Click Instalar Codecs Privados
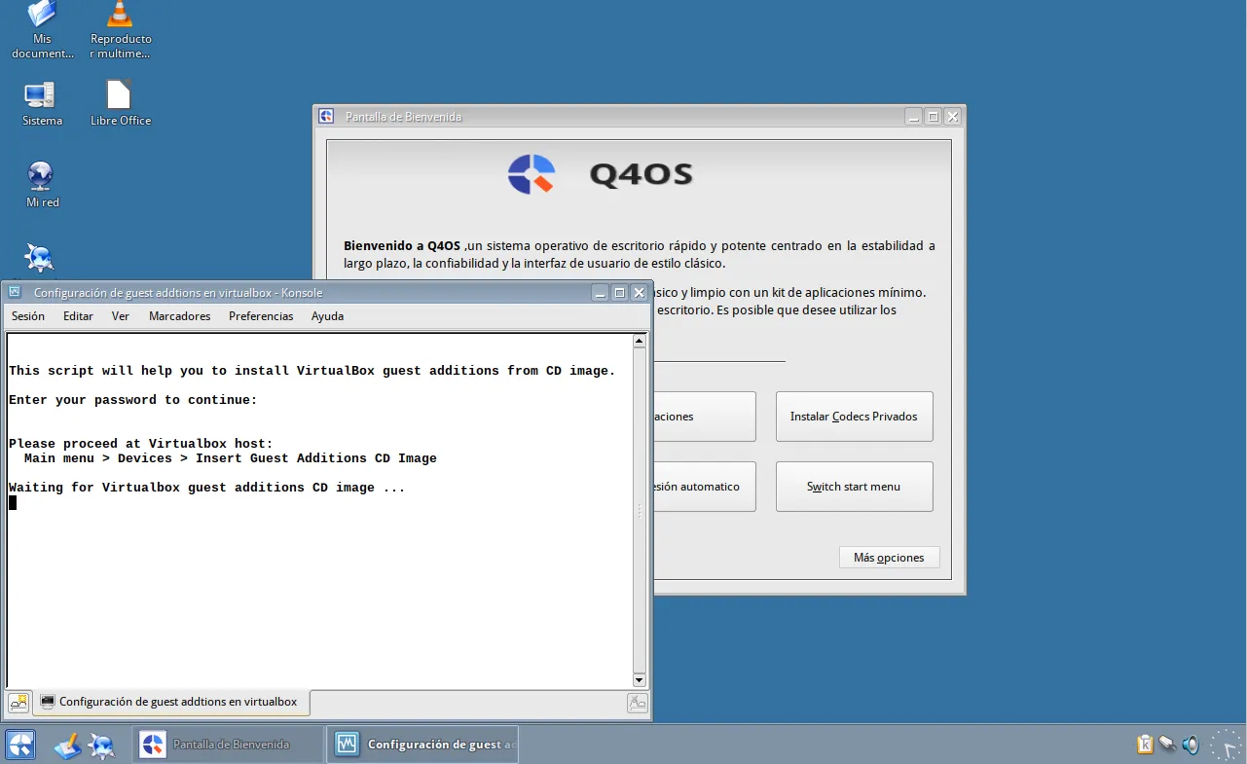The height and width of the screenshot is (764, 1247). 854,416
